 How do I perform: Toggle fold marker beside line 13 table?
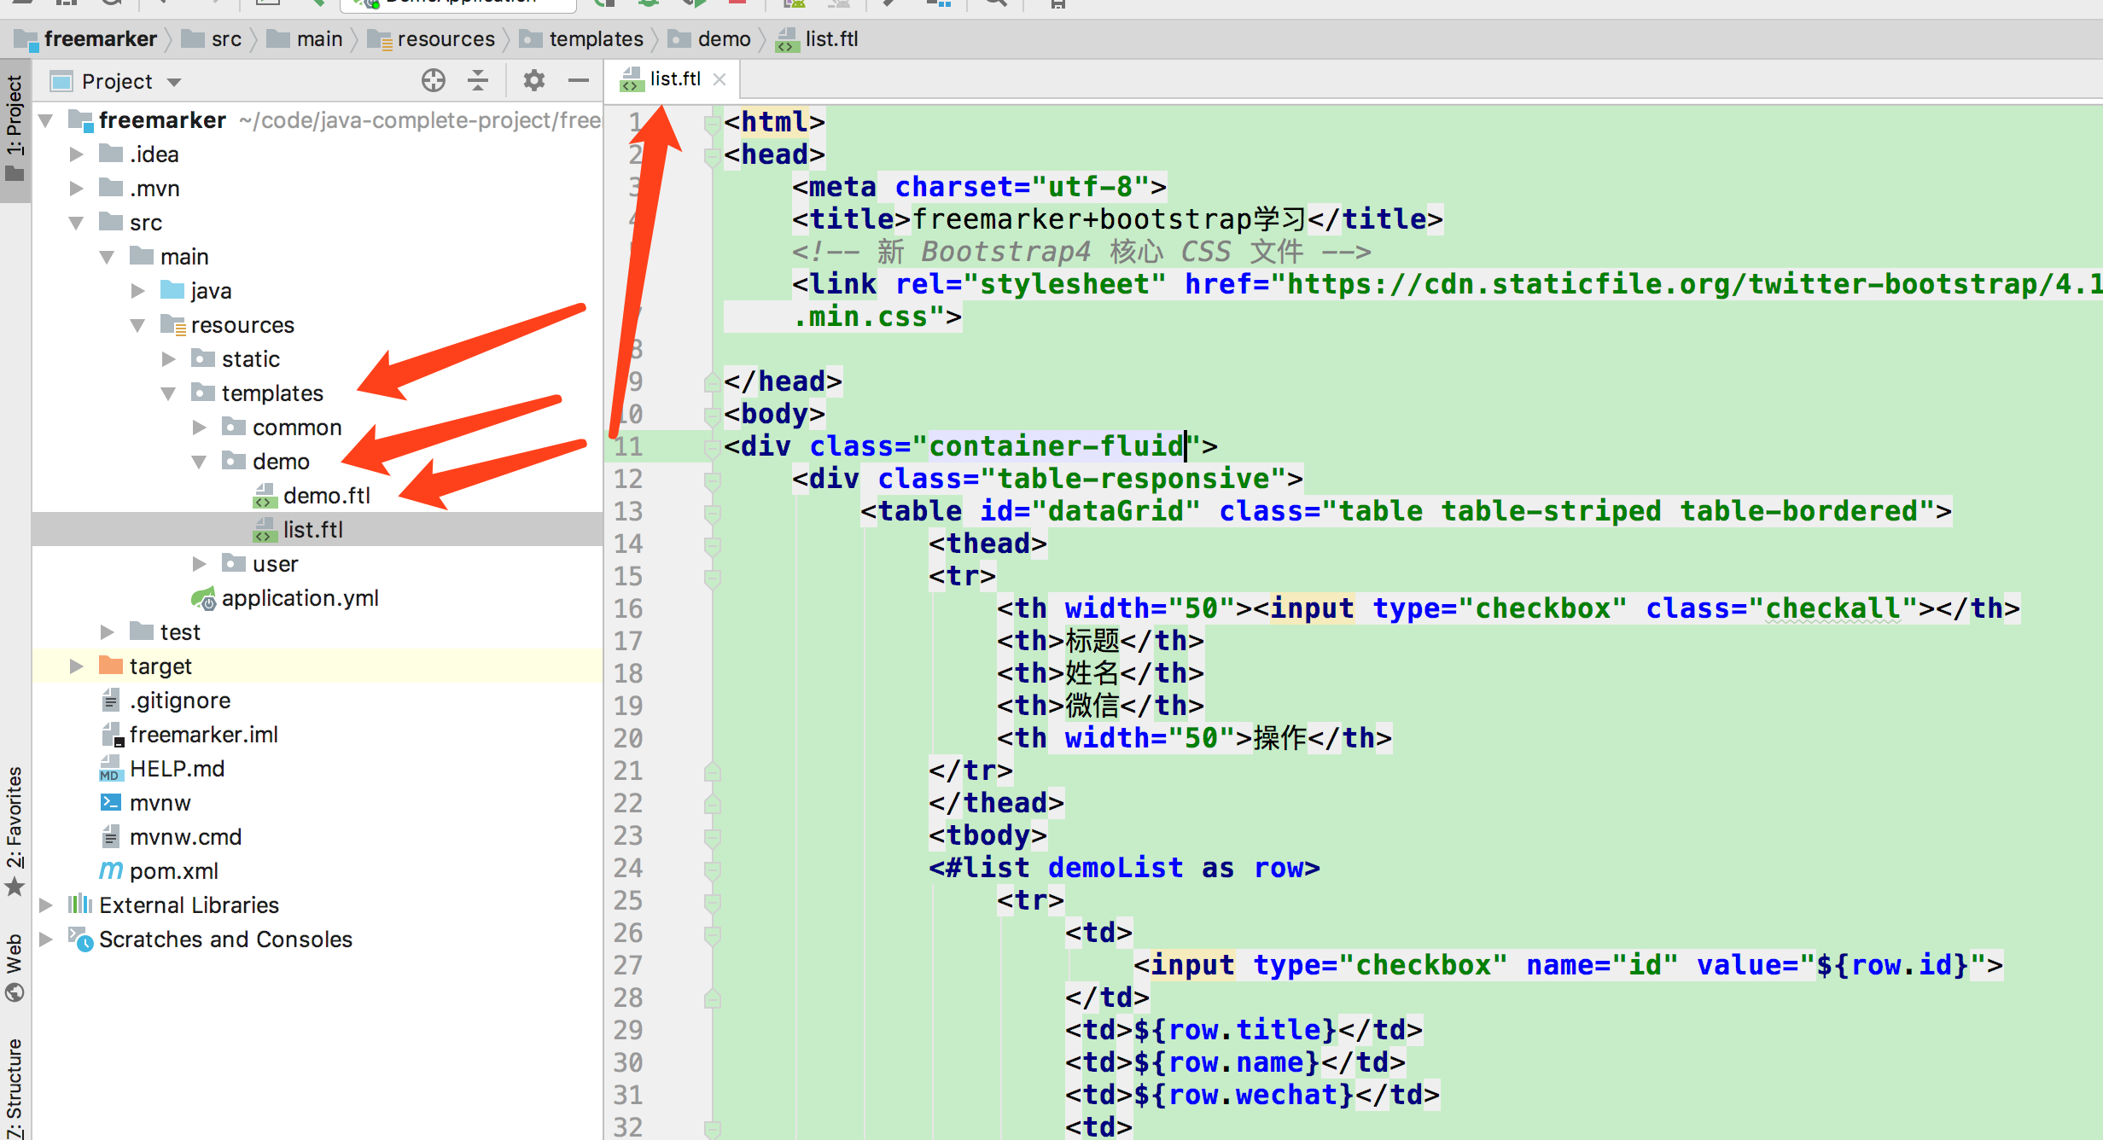(x=712, y=512)
